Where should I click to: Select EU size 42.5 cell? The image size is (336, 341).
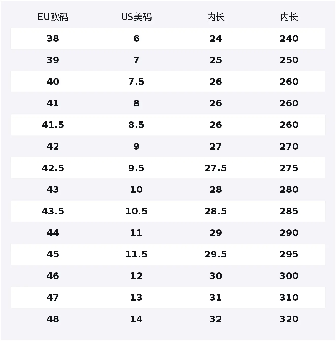(x=53, y=168)
